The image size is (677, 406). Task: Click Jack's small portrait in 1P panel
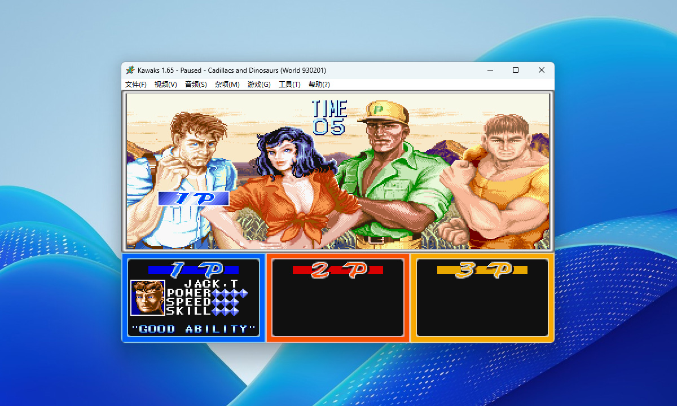[148, 297]
